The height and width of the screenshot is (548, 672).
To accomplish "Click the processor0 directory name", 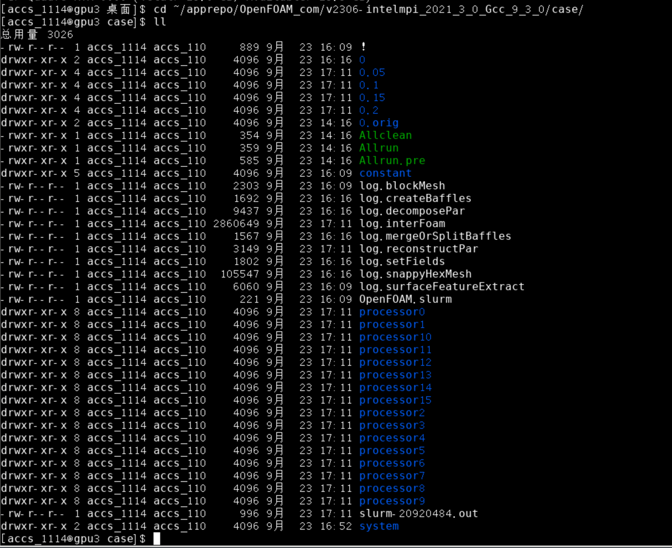I will [392, 312].
